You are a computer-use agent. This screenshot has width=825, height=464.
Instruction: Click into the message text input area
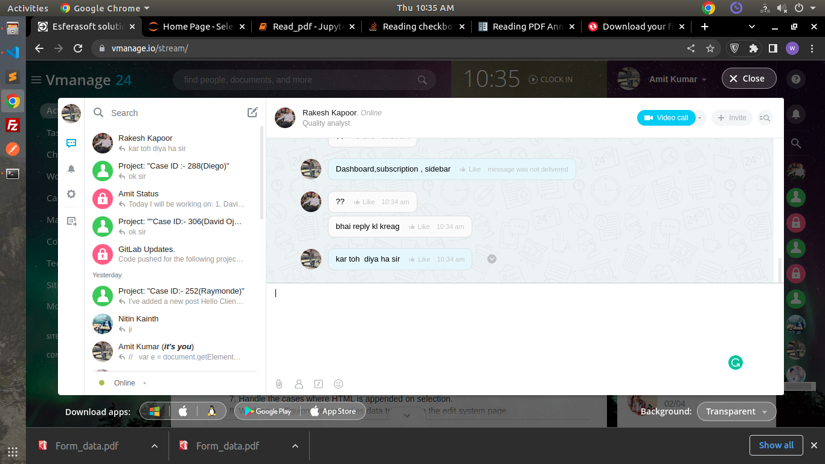point(495,320)
